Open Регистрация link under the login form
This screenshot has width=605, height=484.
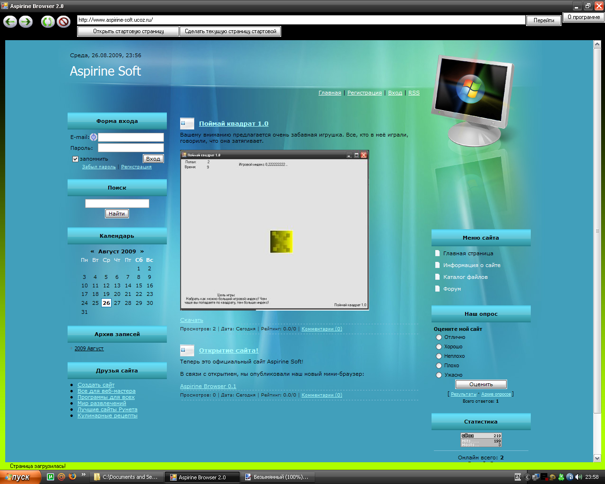tap(136, 167)
